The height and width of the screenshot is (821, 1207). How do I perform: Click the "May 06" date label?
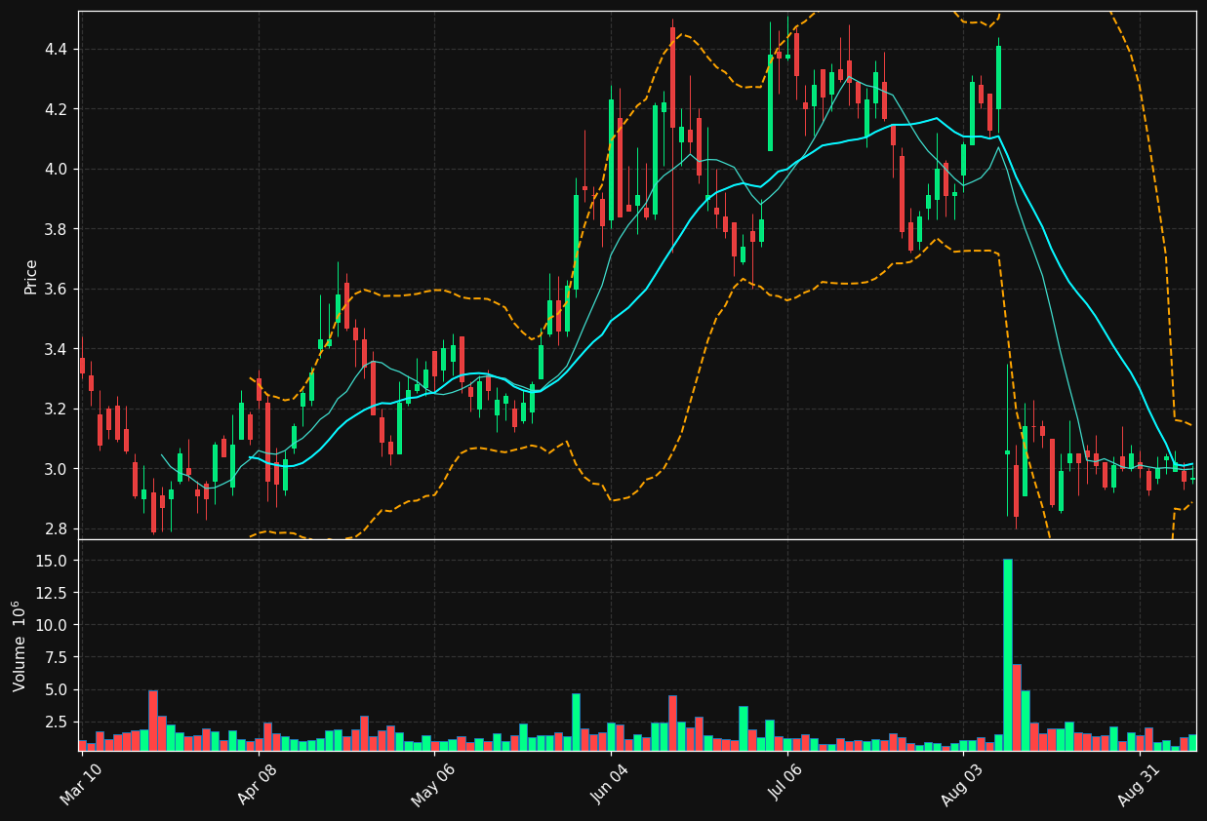434,785
